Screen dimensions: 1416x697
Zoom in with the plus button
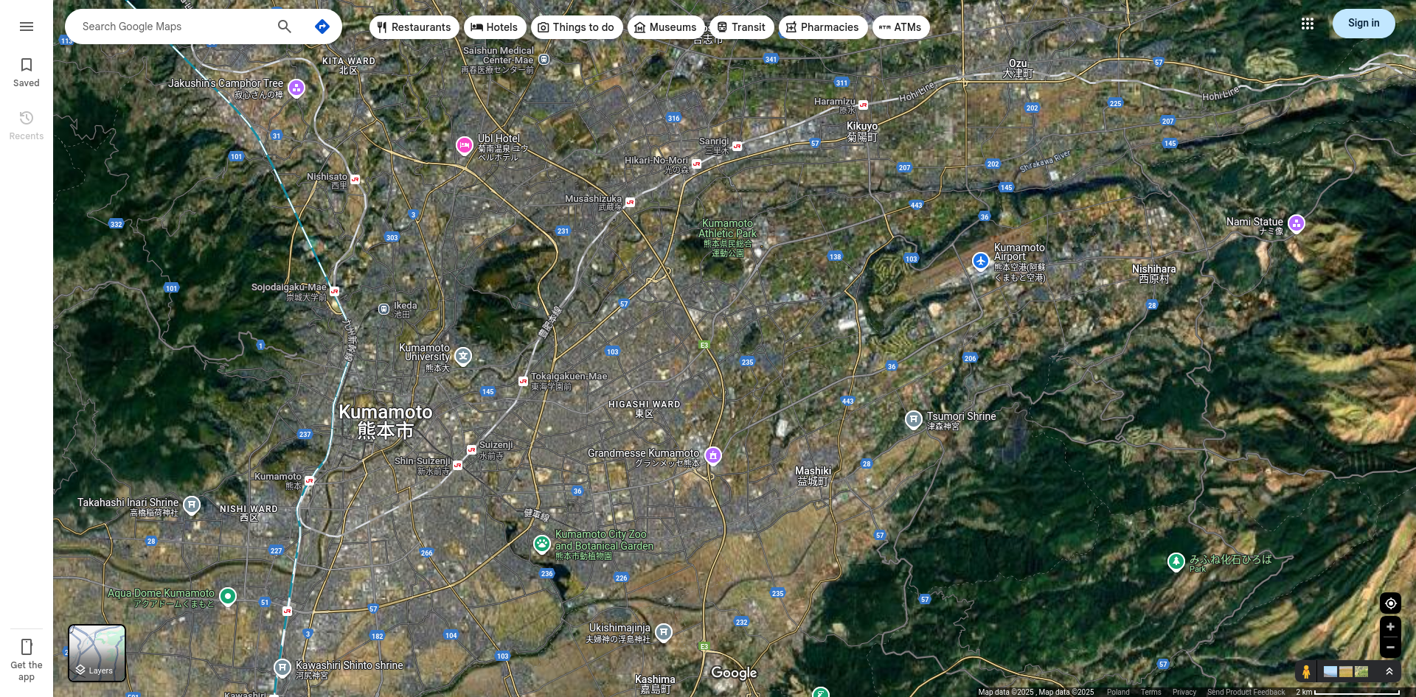pos(1390,627)
